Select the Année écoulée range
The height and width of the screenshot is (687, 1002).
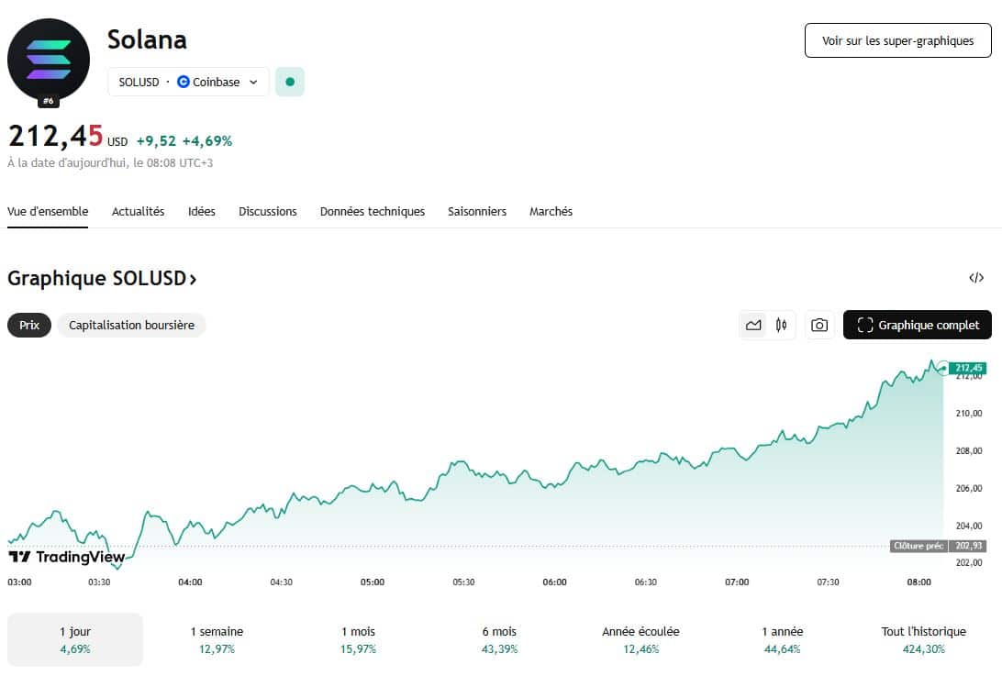click(641, 639)
